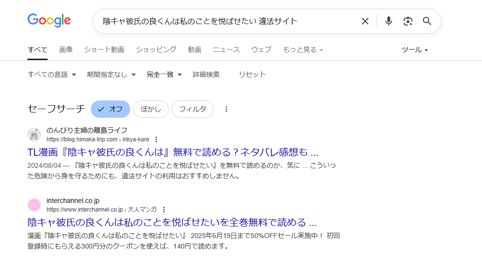This screenshot has height=263, width=482.
Task: Select SafeSearch フィルタ option
Action: pyautogui.click(x=192, y=109)
